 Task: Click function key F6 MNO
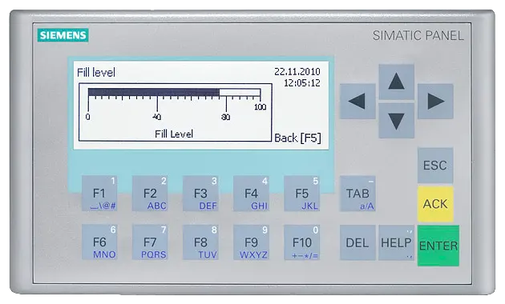tap(99, 242)
